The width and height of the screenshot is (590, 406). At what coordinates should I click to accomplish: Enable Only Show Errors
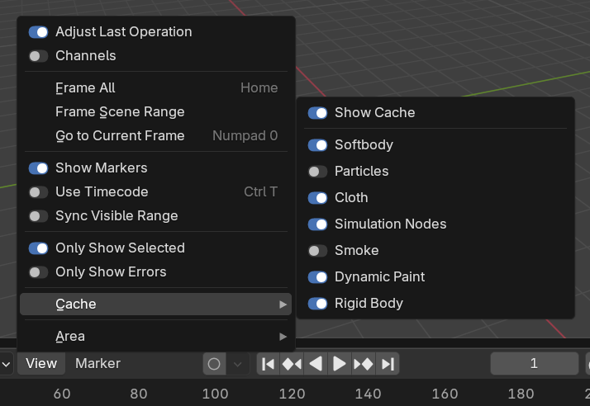[38, 272]
